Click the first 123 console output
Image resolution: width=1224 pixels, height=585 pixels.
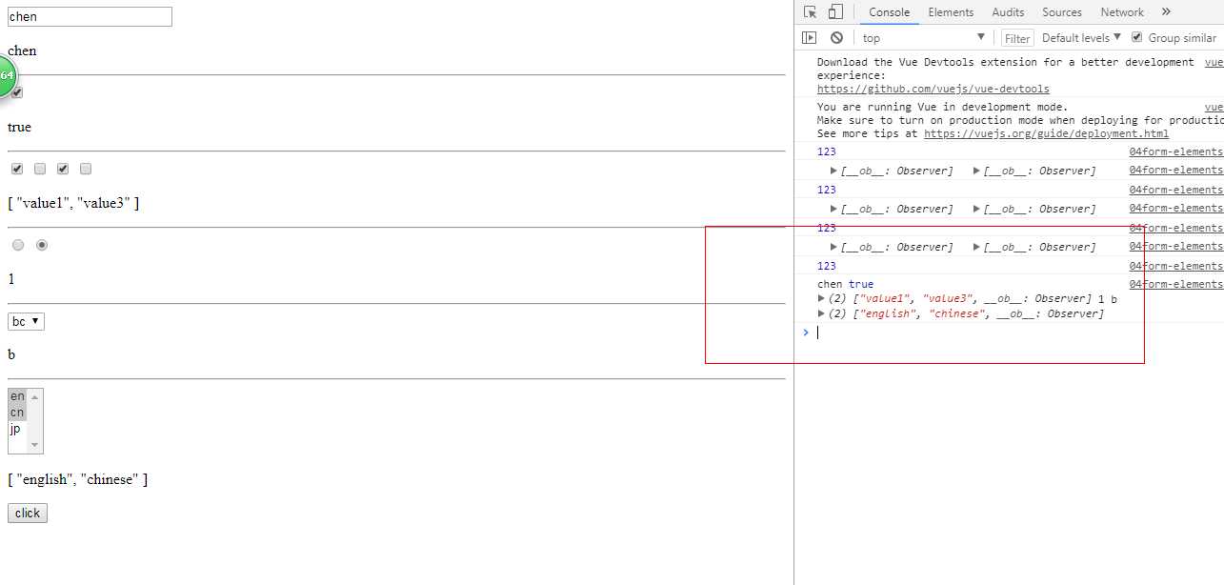pyautogui.click(x=827, y=151)
